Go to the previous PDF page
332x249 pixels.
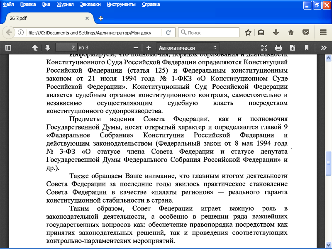coord(35,48)
